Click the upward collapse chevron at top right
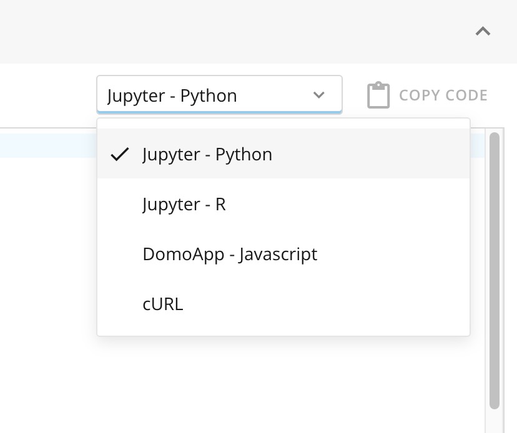517x433 pixels. point(482,30)
